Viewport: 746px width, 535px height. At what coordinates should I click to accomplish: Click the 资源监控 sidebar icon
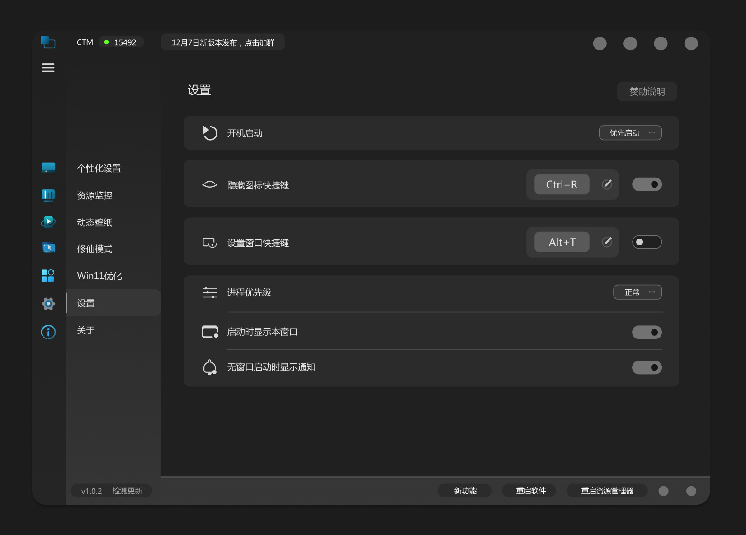pyautogui.click(x=48, y=195)
